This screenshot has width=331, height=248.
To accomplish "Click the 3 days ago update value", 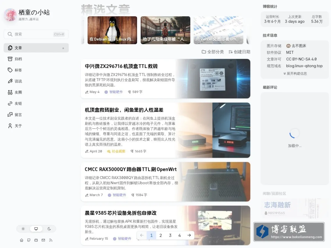I will click(x=295, y=21).
